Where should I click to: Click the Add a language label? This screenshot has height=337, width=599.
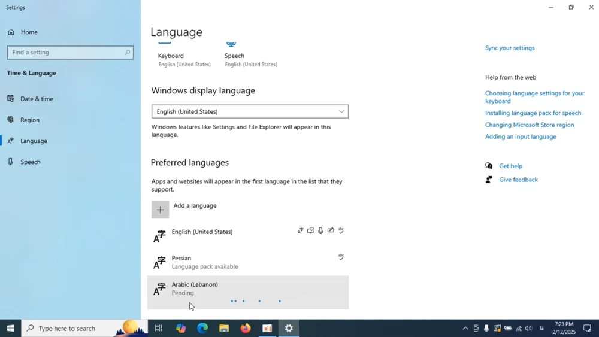[195, 205]
